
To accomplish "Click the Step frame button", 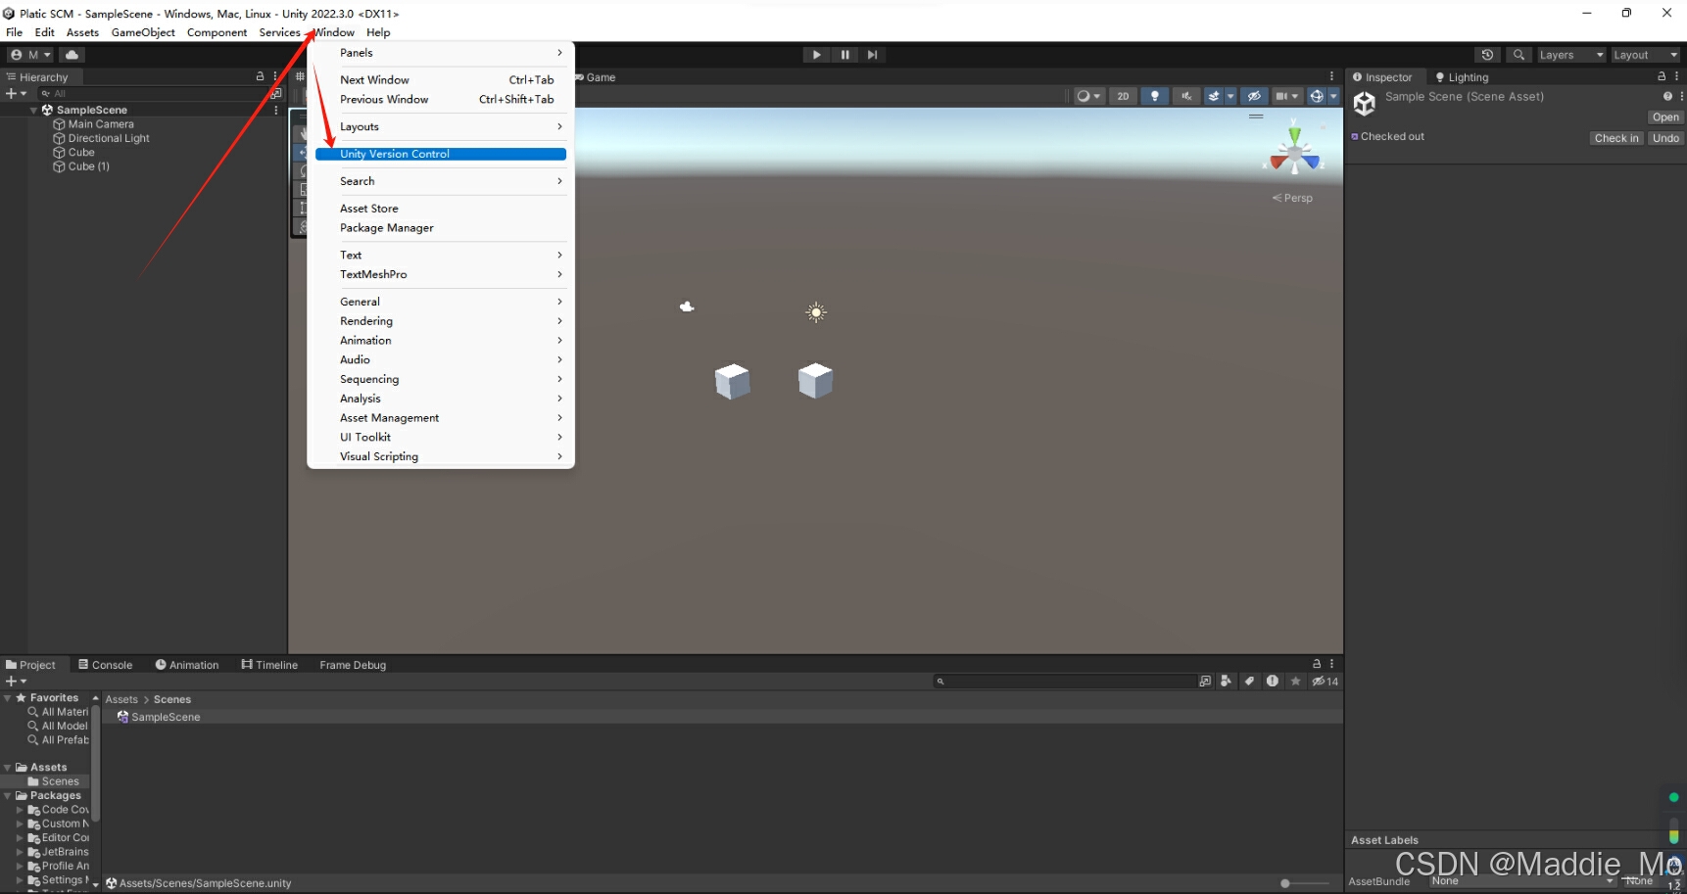I will pos(872,55).
